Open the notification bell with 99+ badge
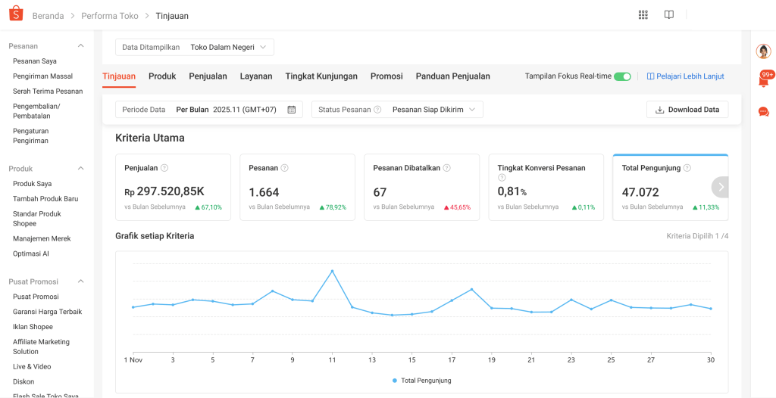The width and height of the screenshot is (776, 398). click(x=764, y=80)
